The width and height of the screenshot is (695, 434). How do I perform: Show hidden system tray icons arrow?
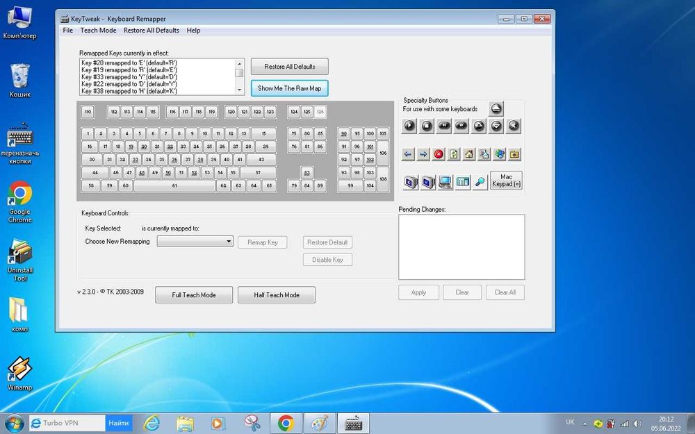point(584,424)
